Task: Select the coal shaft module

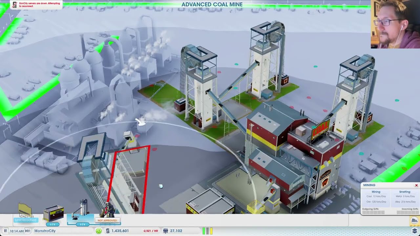Action: click(x=80, y=210)
